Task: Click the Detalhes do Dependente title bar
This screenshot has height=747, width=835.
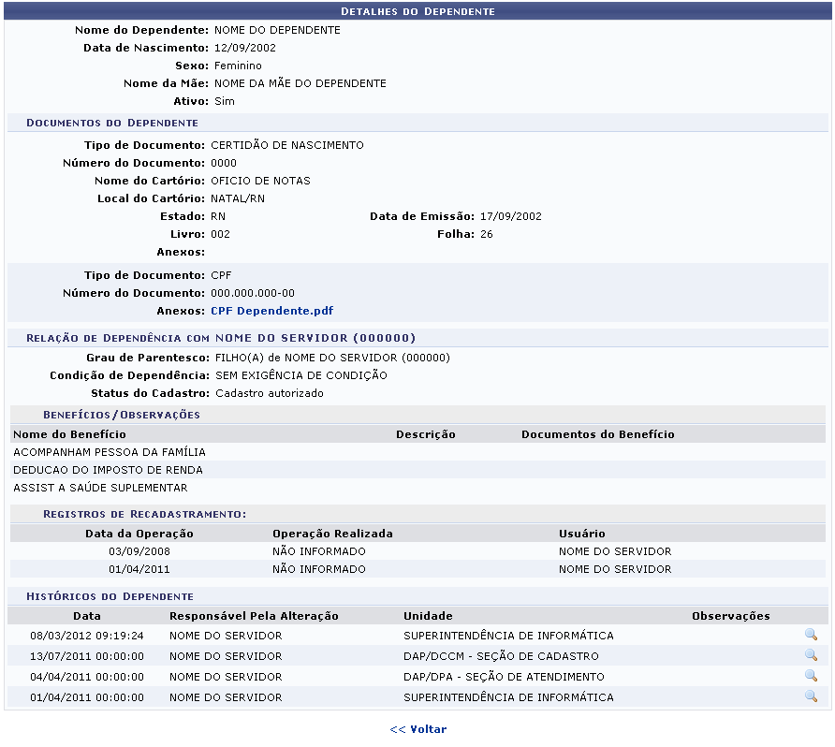Action: 417,11
